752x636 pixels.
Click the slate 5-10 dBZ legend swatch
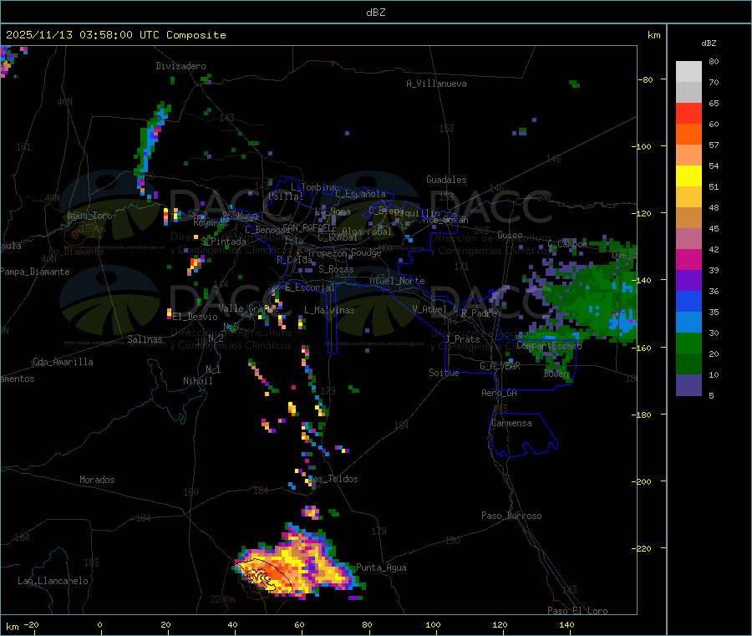[688, 384]
